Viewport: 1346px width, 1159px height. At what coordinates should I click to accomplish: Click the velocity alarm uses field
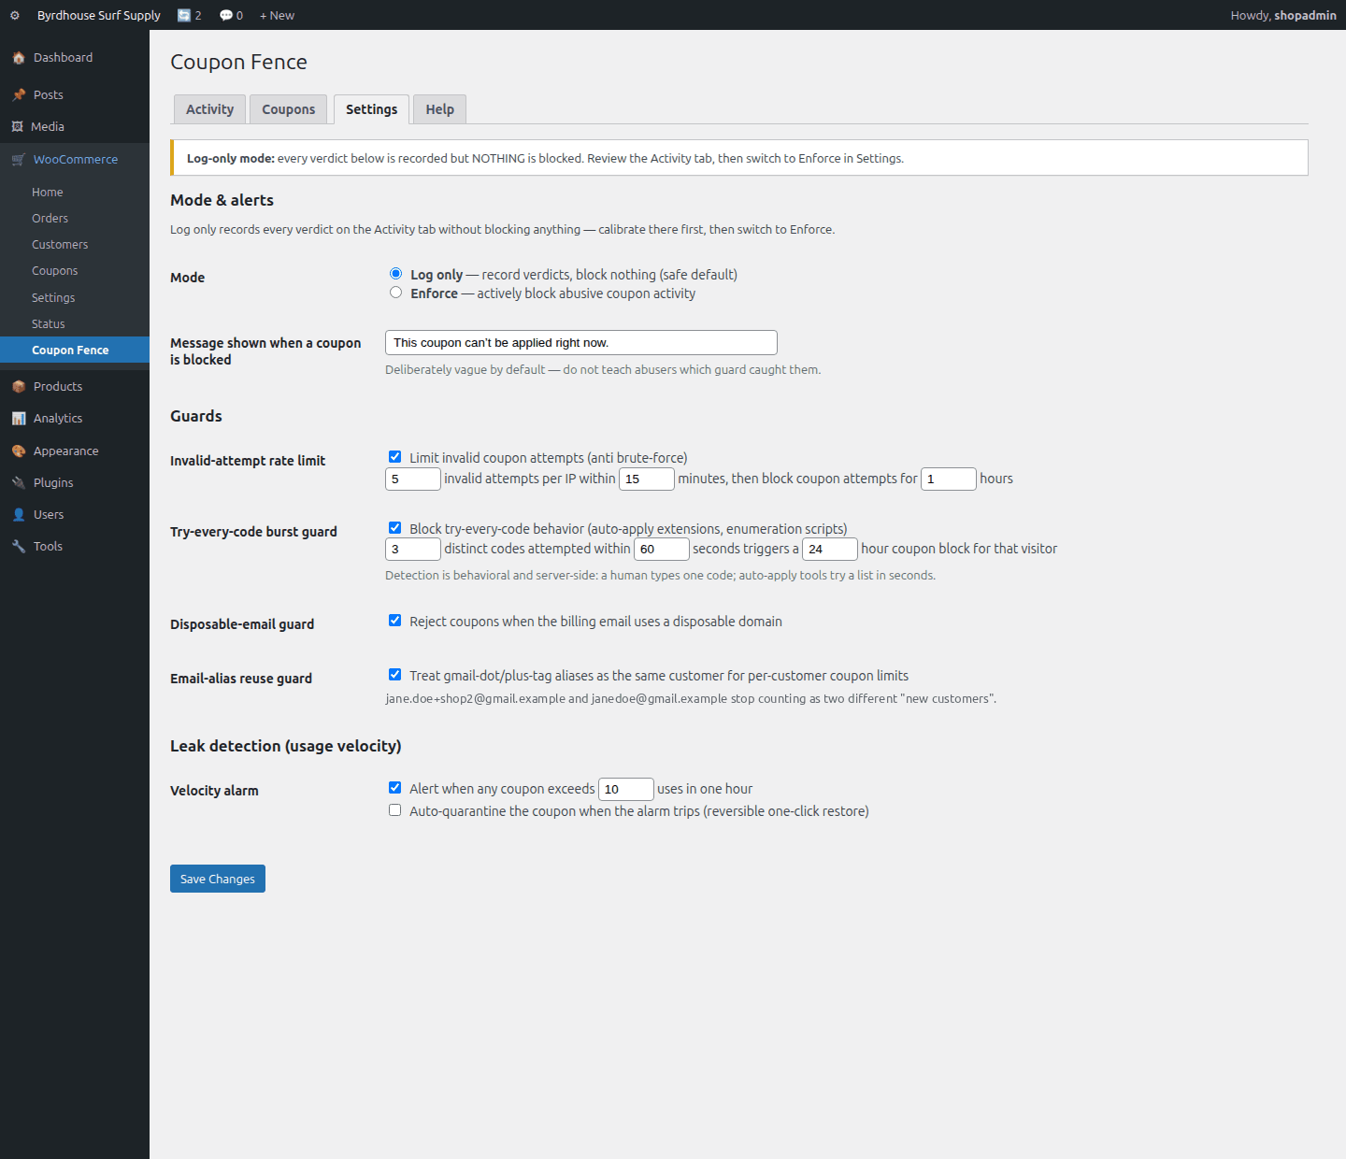(626, 789)
